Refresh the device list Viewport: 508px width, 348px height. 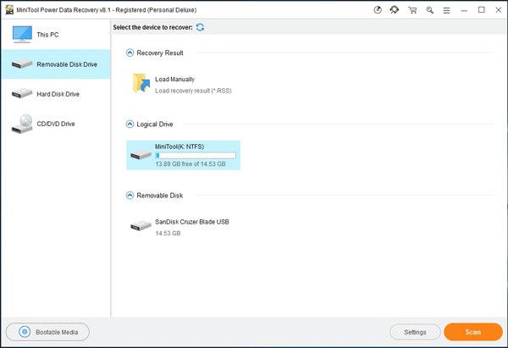pos(200,28)
